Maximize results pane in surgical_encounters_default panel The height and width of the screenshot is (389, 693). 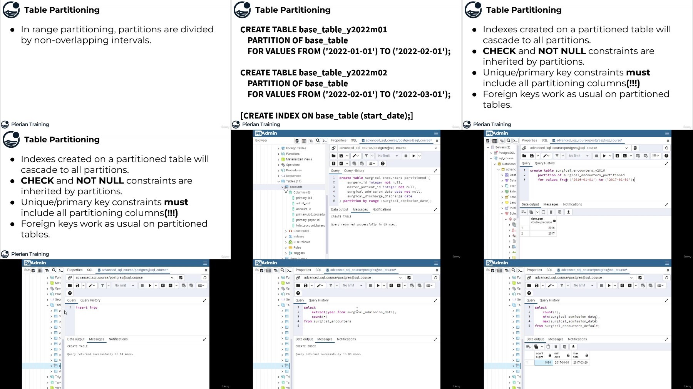point(666,339)
